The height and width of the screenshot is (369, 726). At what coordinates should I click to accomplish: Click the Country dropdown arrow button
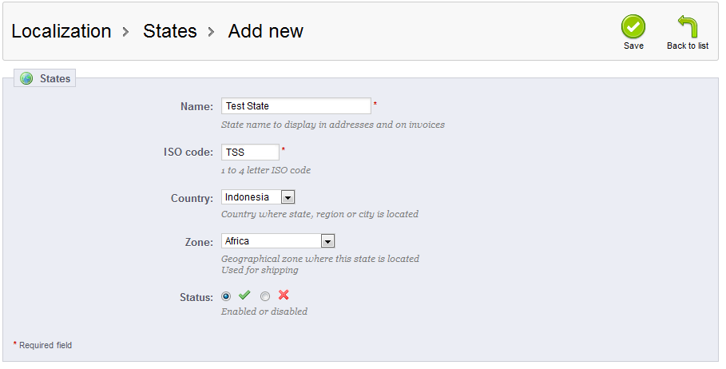[288, 196]
